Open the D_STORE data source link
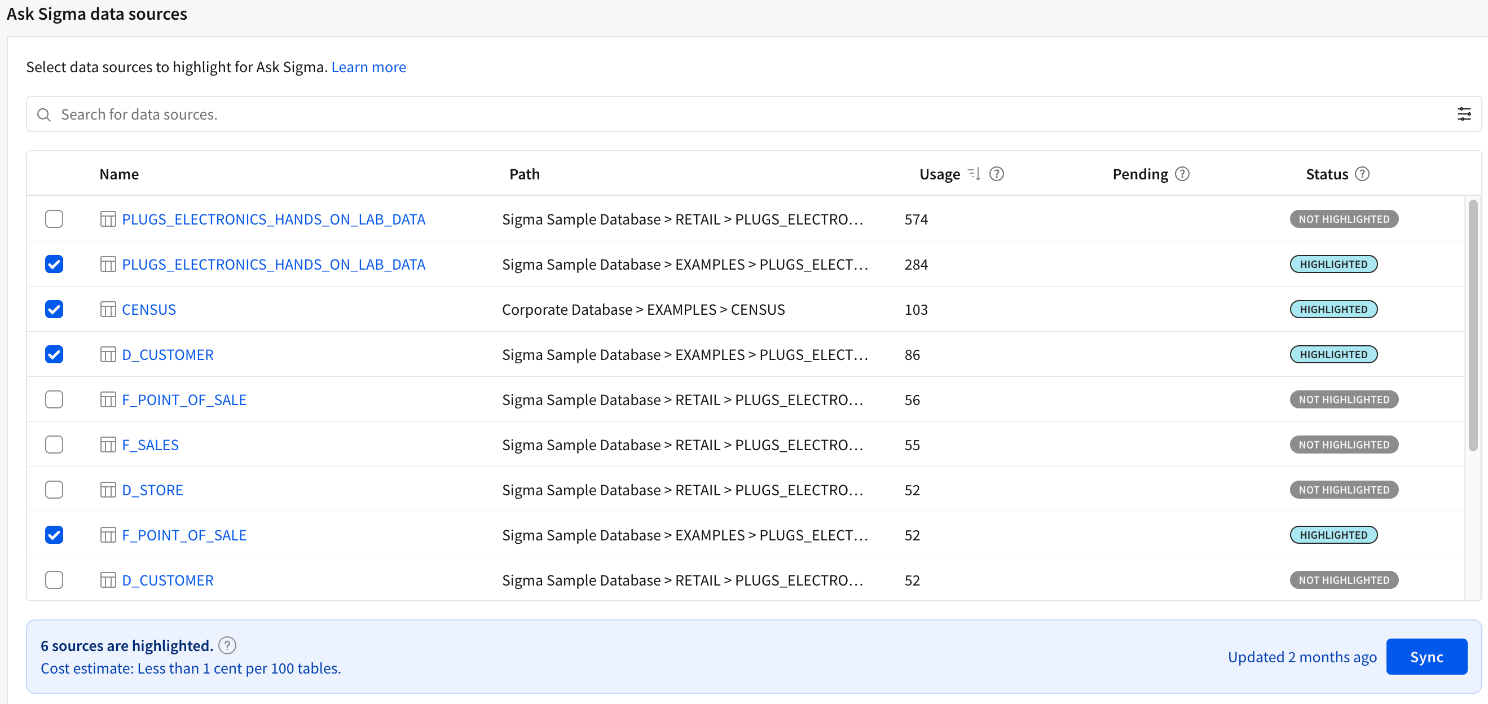Screen dimensions: 1488x704 [152, 489]
